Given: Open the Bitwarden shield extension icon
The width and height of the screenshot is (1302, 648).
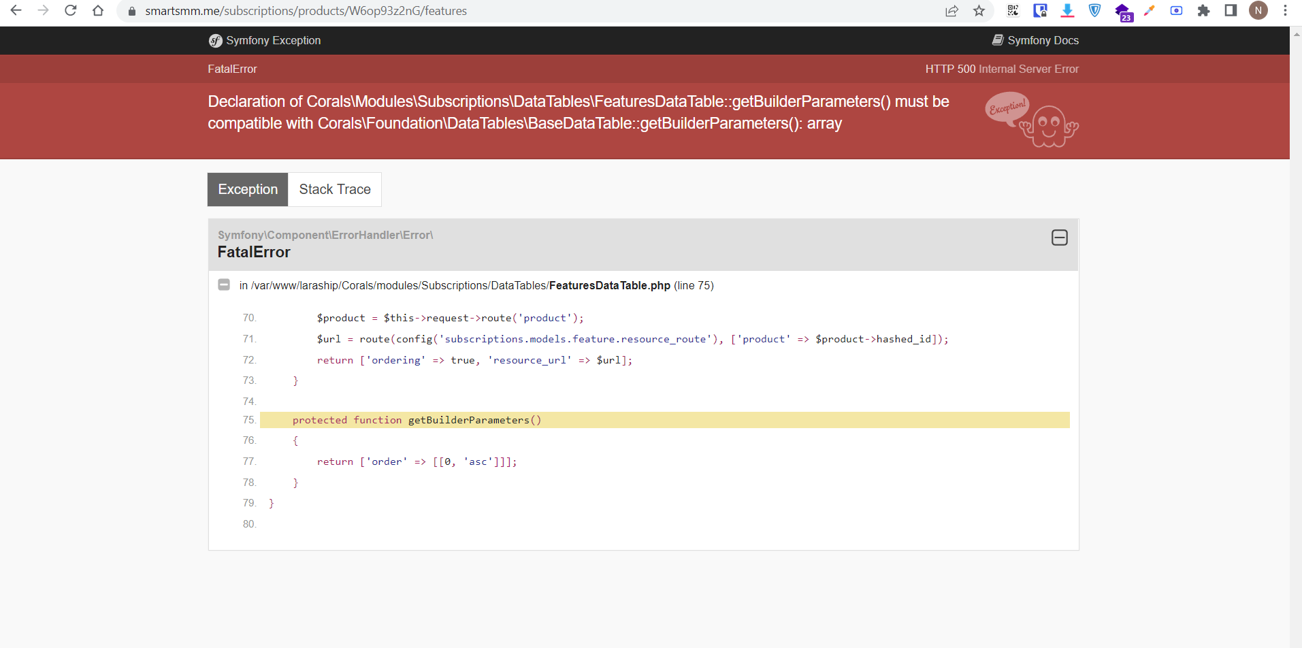Looking at the screenshot, I should coord(1094,11).
